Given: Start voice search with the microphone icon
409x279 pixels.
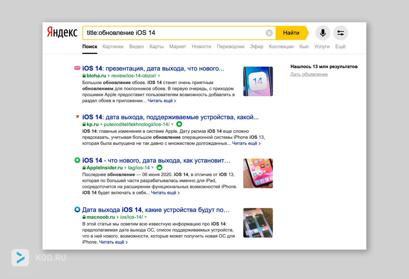Looking at the screenshot, I should (x=323, y=33).
